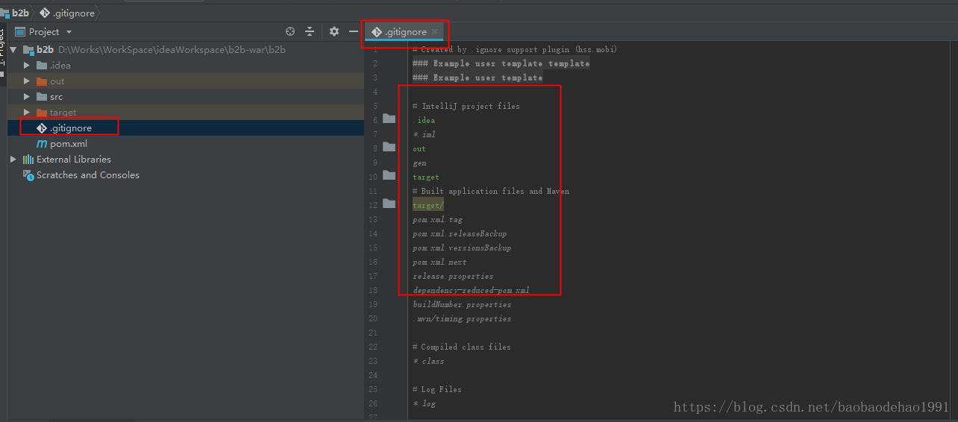Click the 'pom.xml.tag' line
This screenshot has width=958, height=422.
(x=437, y=220)
